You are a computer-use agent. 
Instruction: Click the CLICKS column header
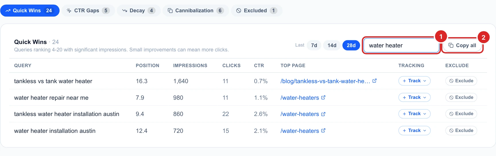tap(231, 65)
